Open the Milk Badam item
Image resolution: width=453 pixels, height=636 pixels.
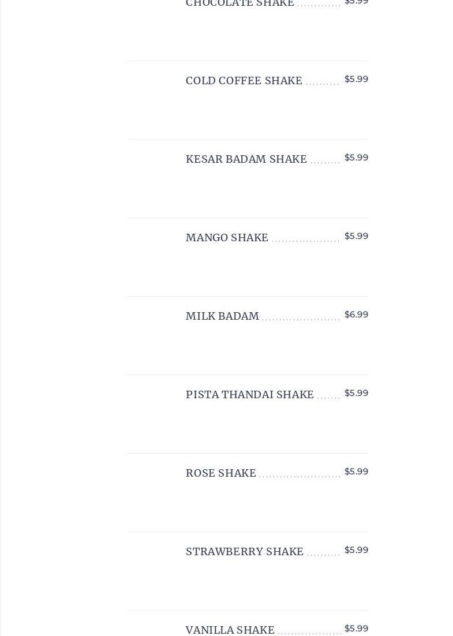click(222, 316)
